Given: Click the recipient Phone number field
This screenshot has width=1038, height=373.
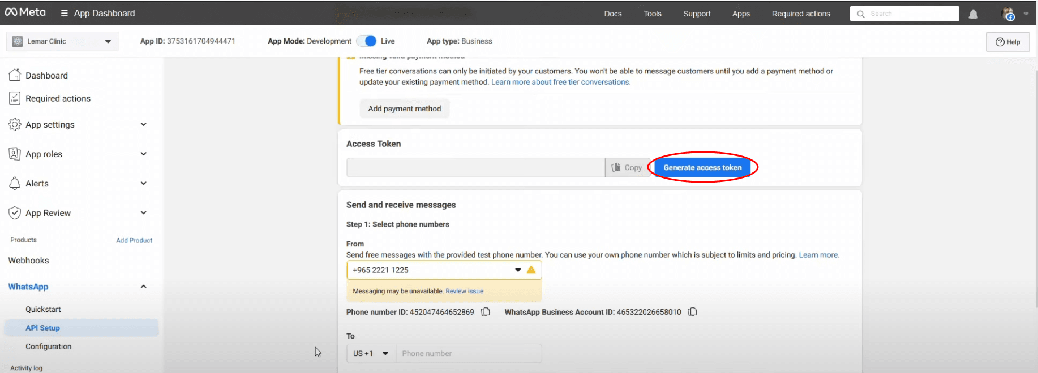Looking at the screenshot, I should tap(468, 353).
